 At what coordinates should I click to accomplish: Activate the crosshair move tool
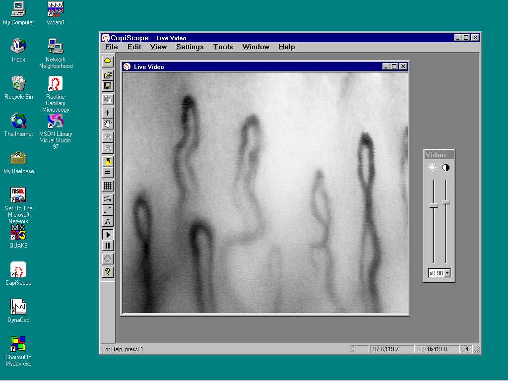tap(108, 112)
